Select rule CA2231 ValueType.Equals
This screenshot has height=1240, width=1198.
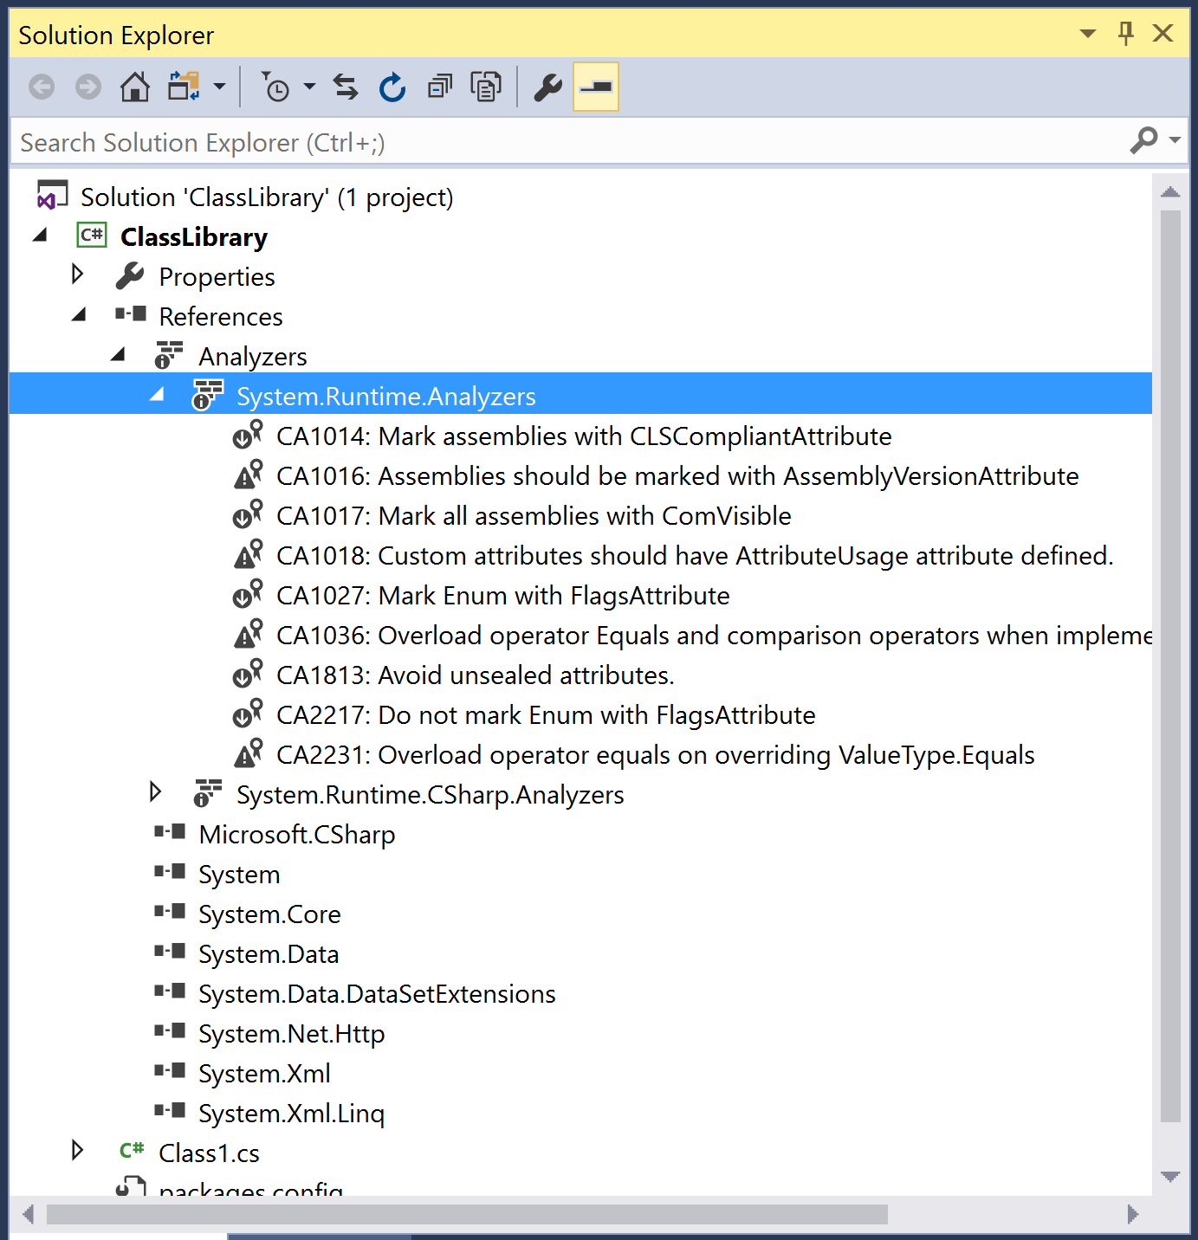click(x=656, y=755)
